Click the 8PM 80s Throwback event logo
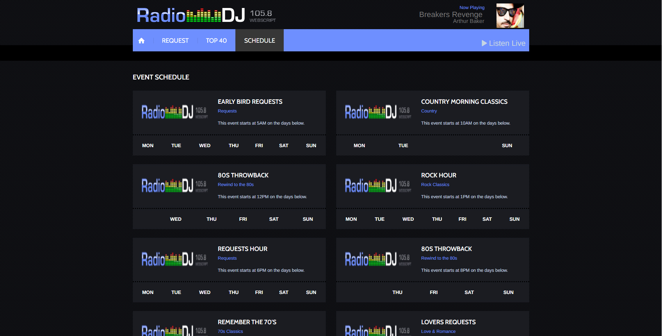The image size is (662, 336). coord(378,259)
